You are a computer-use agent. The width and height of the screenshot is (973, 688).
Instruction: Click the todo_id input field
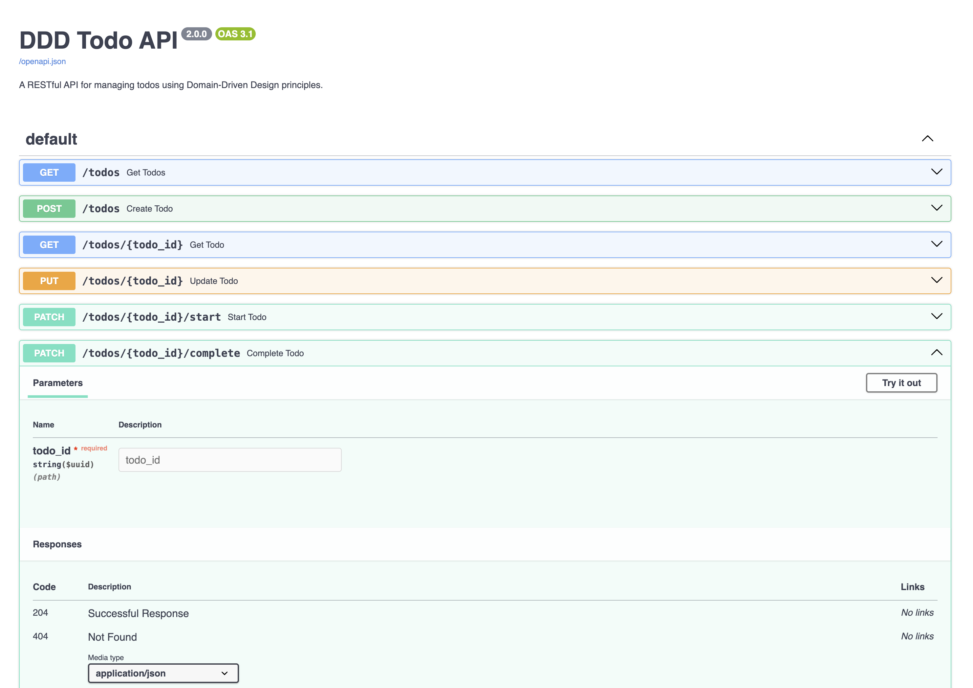pos(230,460)
